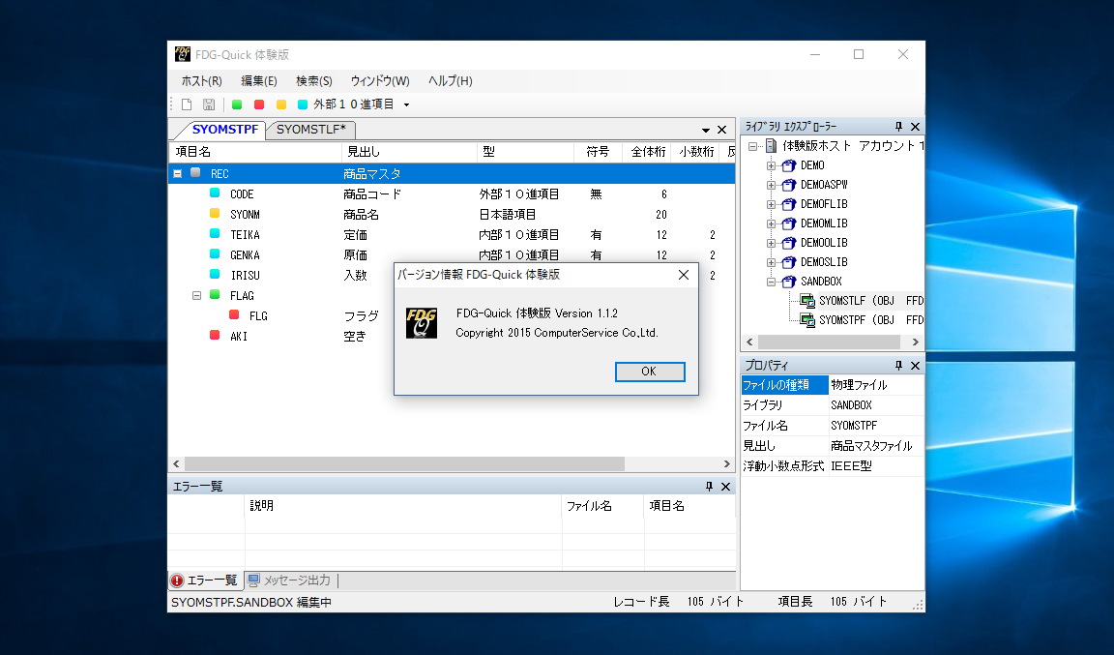The height and width of the screenshot is (655, 1114).
Task: Click the DEMOMLIB library icon
Action: click(x=789, y=223)
